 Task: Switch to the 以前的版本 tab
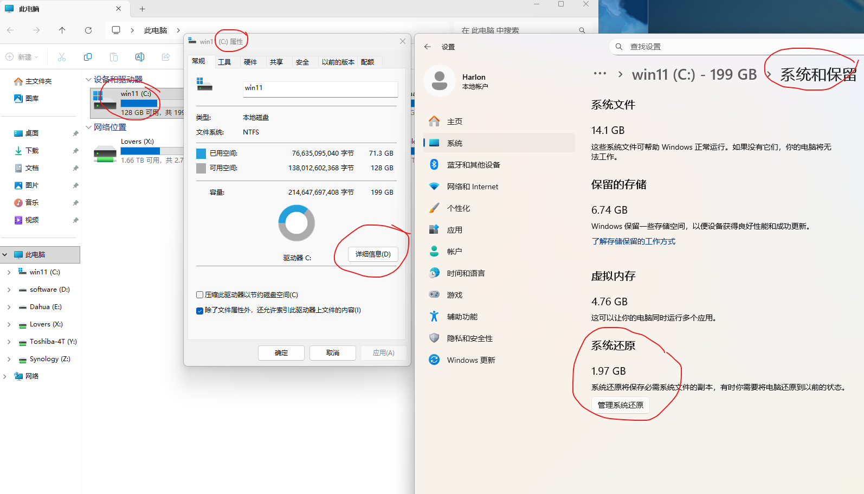pyautogui.click(x=338, y=62)
